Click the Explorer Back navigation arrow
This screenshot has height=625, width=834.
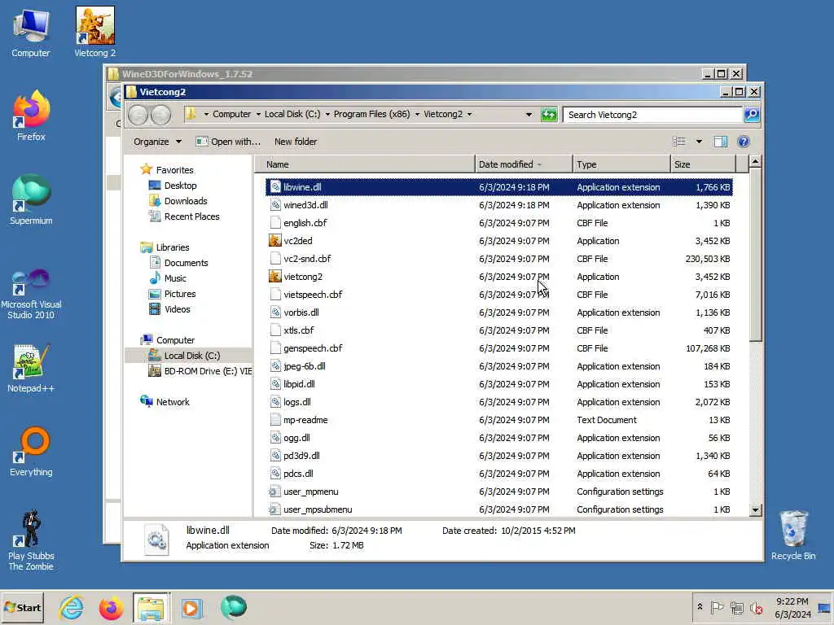pos(138,115)
